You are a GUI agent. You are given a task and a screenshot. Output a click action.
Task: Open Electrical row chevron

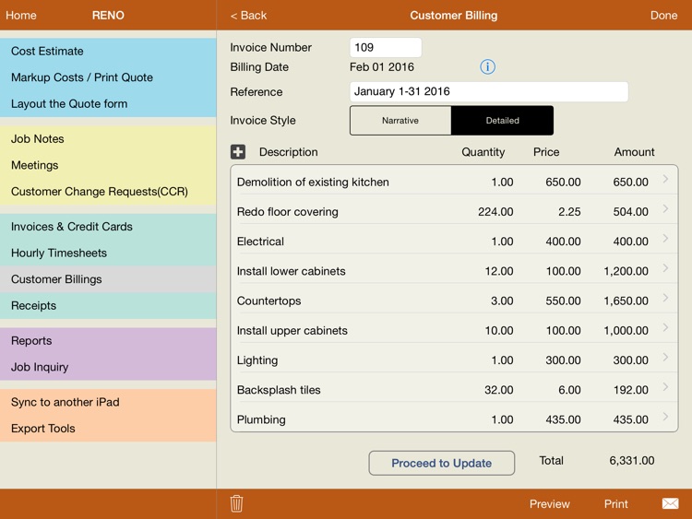point(665,238)
